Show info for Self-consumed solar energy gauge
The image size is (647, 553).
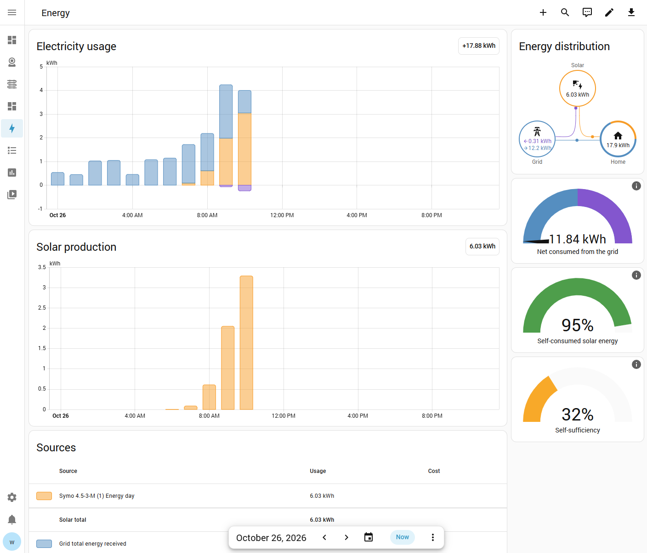[x=636, y=275]
